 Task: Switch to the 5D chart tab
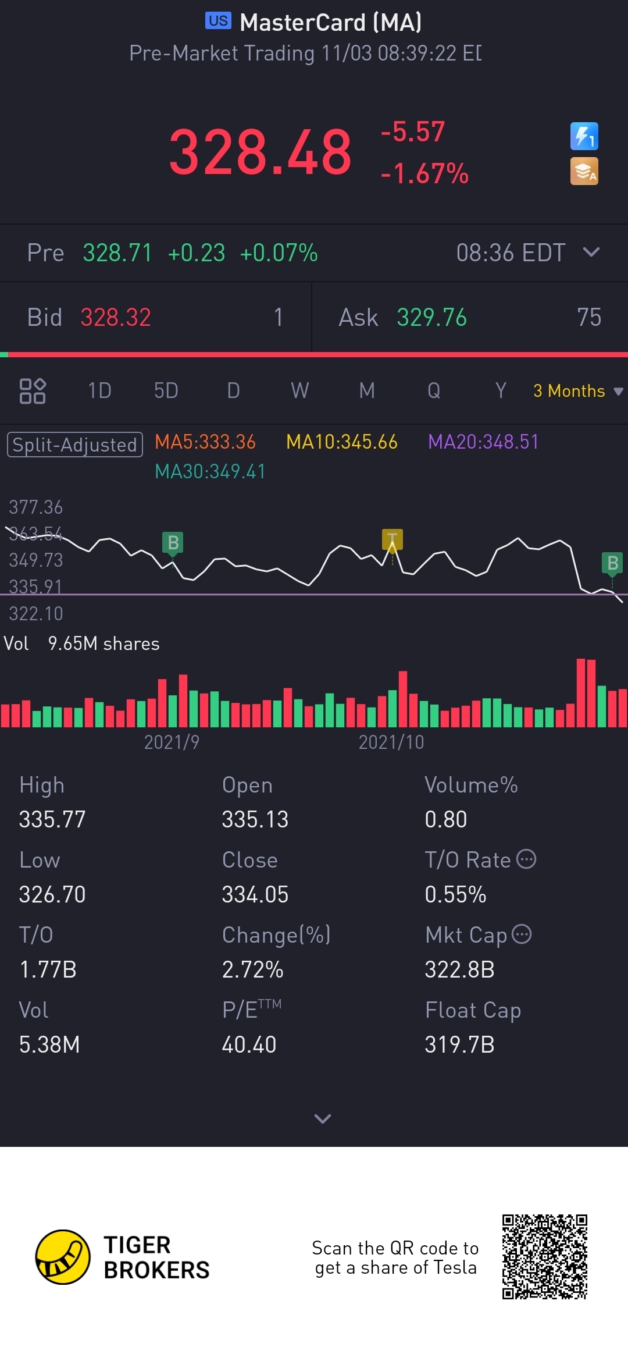[166, 391]
